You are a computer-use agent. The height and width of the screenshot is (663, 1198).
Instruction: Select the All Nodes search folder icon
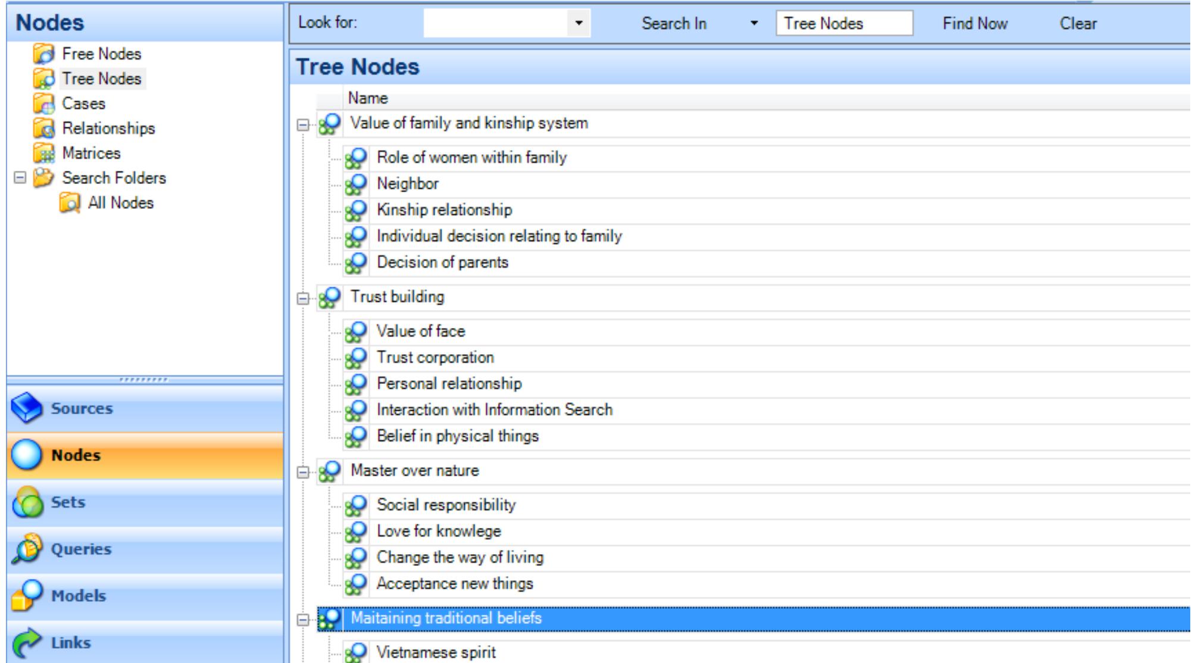[69, 202]
